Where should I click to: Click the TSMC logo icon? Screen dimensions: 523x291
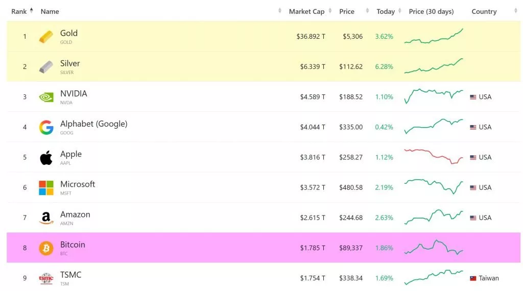46,278
